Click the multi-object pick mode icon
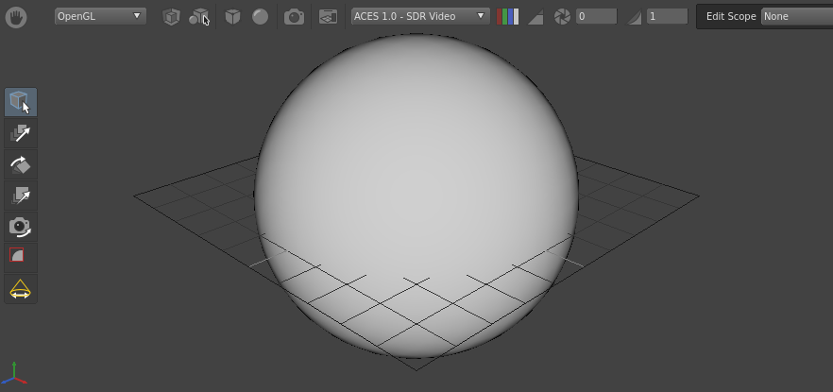Screen dimensions: 833x392 (198, 17)
